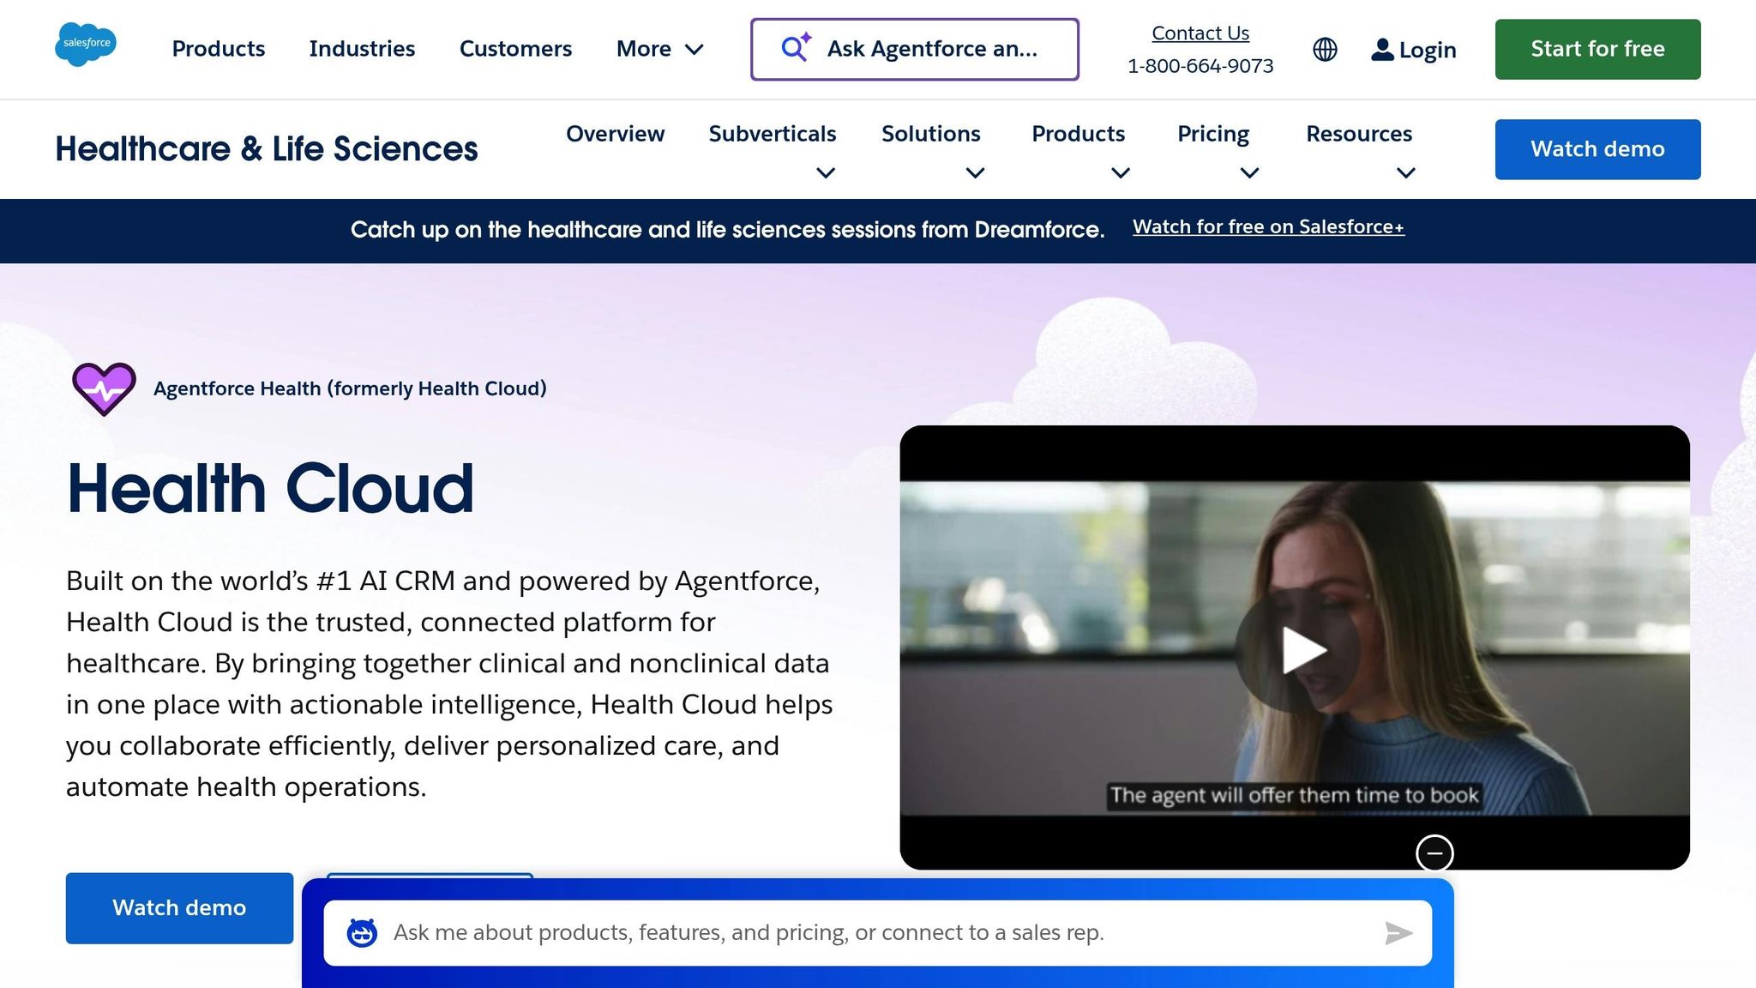Click the Healthcare & Life Sciences heading
Image resolution: width=1756 pixels, height=988 pixels.
[267, 149]
